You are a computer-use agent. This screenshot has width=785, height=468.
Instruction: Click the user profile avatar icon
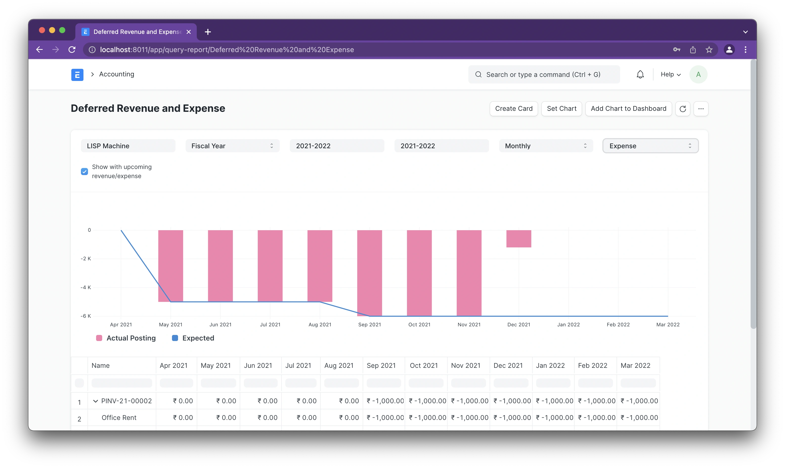(x=698, y=74)
